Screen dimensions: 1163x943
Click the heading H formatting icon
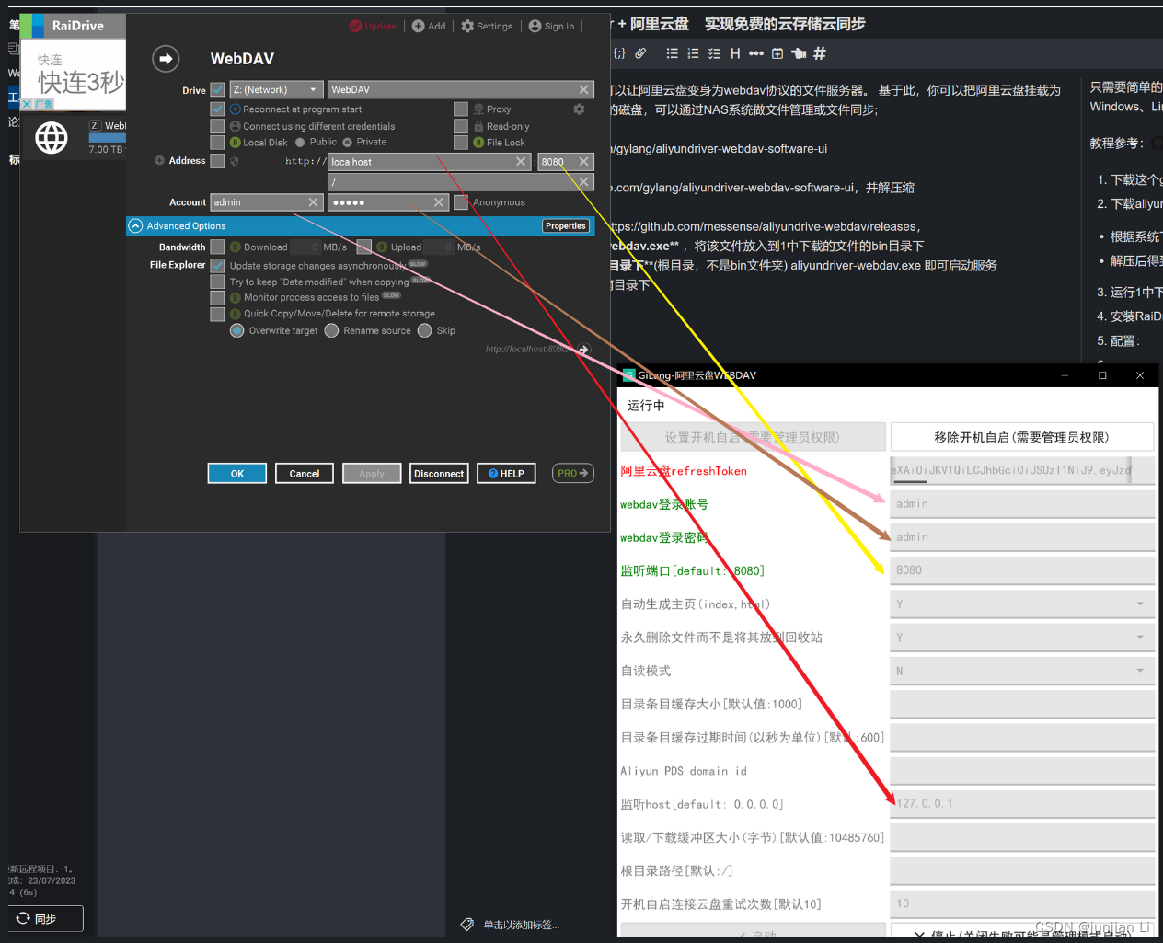(734, 53)
